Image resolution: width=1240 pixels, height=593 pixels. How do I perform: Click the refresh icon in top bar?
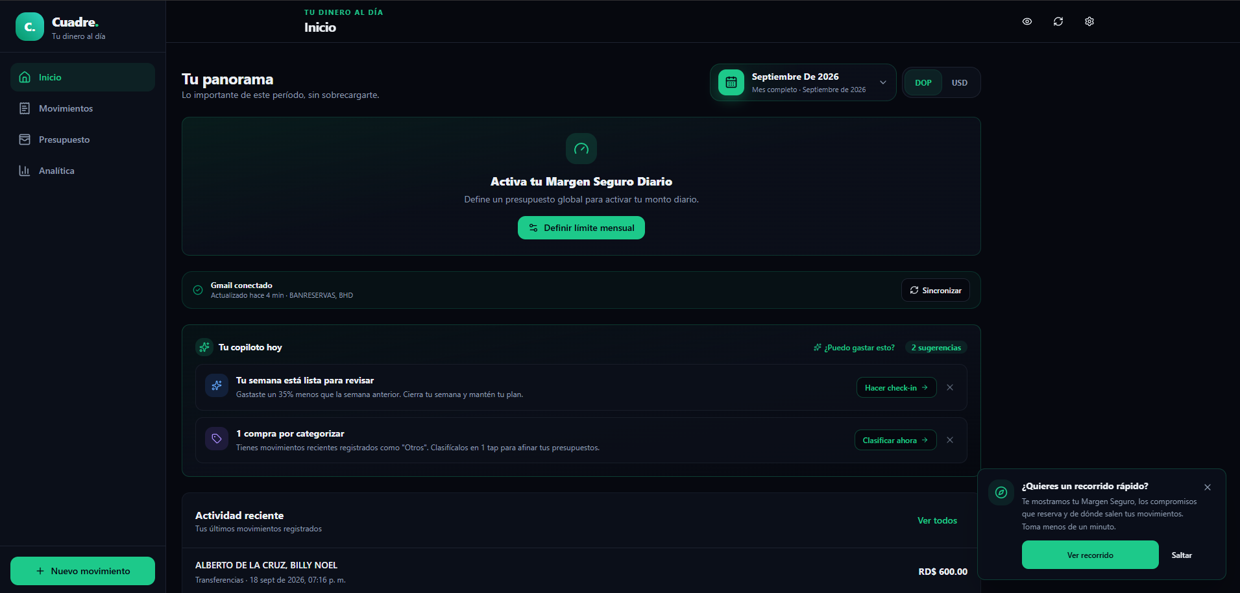(1058, 21)
